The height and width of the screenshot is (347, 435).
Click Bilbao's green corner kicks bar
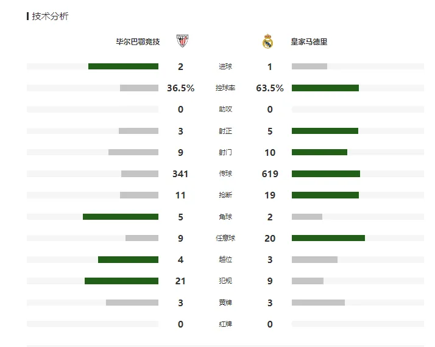121,217
